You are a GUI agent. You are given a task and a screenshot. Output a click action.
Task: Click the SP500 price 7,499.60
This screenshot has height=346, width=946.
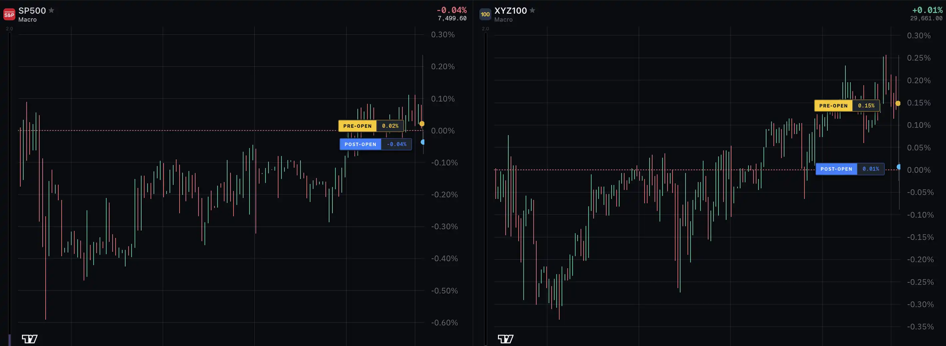452,18
